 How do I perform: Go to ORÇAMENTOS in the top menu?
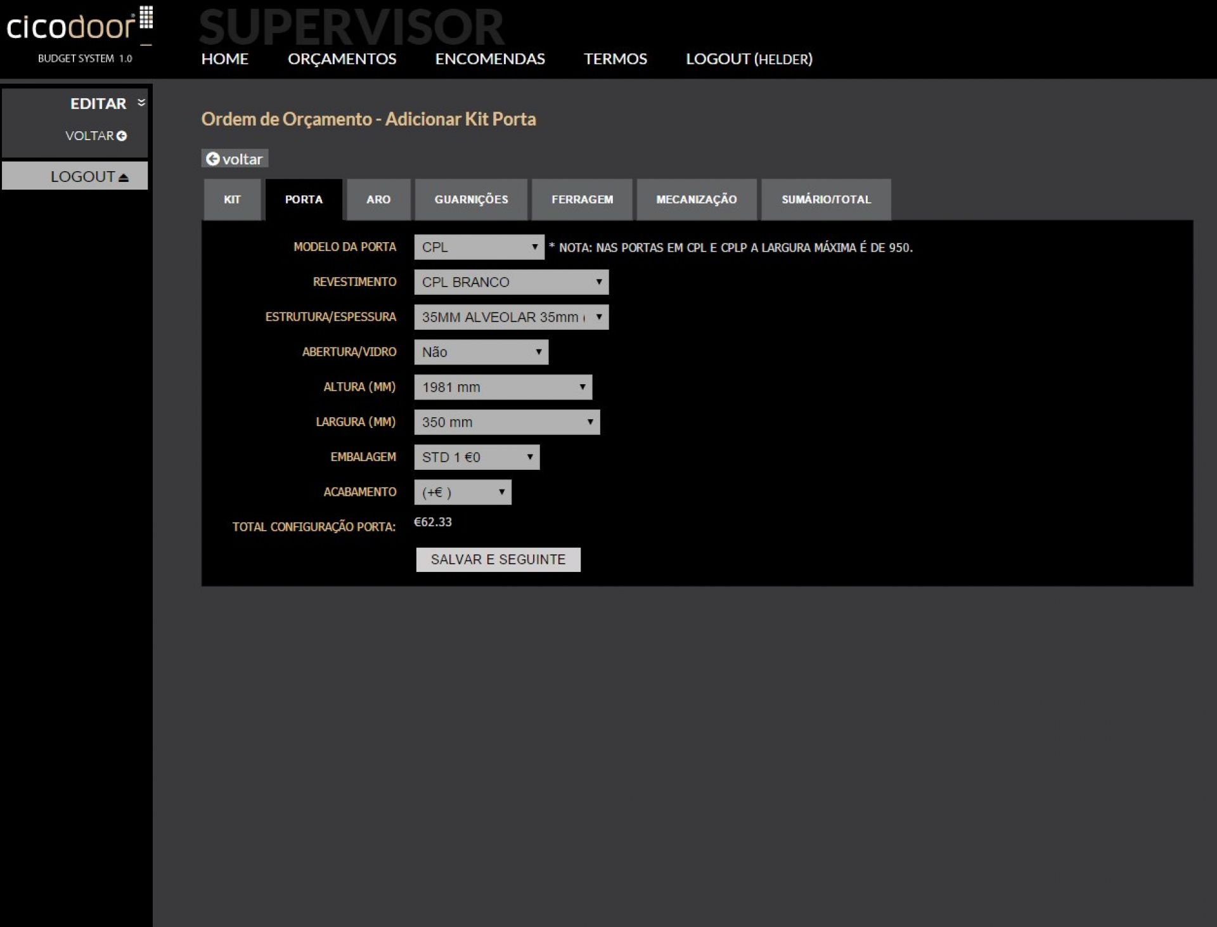click(x=342, y=59)
